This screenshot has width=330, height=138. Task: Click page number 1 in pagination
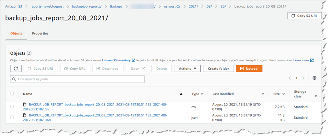(297, 78)
